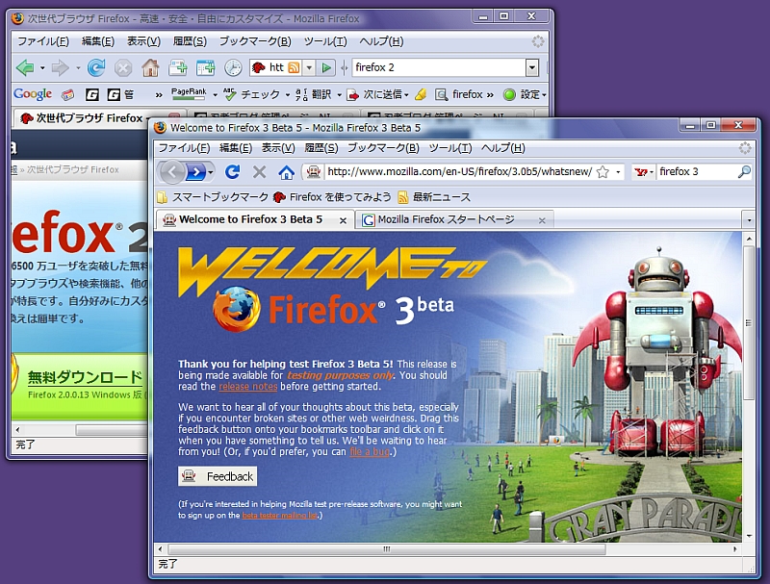Click the highlighter icon on Google toolbar
The image size is (770, 584).
(421, 94)
